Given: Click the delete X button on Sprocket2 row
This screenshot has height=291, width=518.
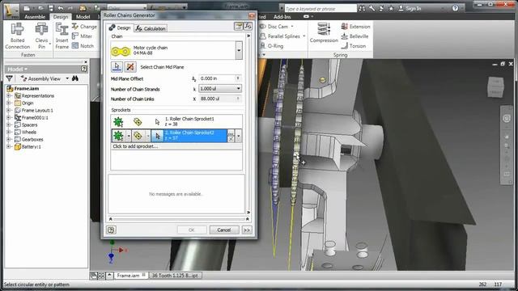Looking at the screenshot, I should (231, 139).
